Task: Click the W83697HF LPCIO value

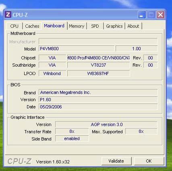Action: click(x=98, y=73)
